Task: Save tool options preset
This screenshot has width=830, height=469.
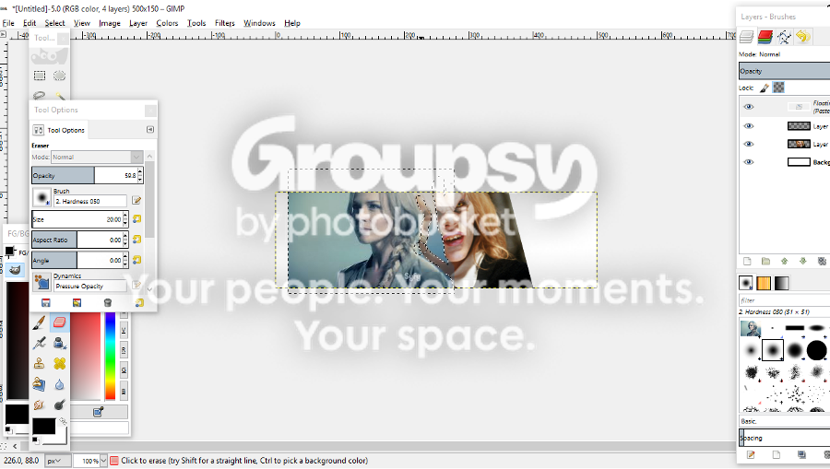Action: coord(46,302)
